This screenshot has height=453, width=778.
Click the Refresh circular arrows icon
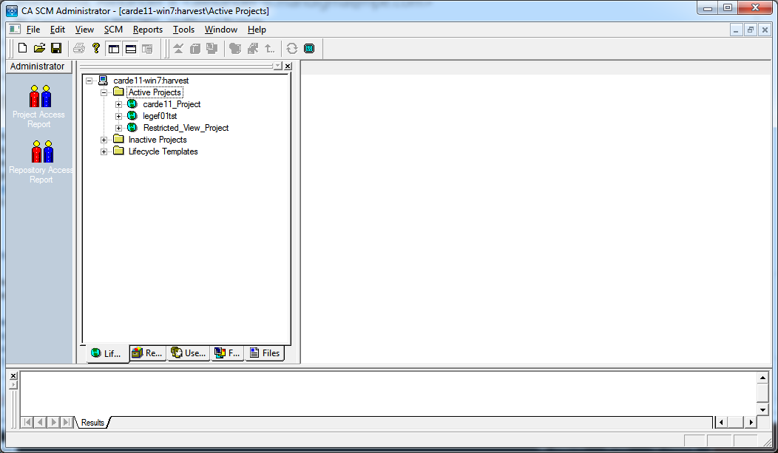click(291, 49)
